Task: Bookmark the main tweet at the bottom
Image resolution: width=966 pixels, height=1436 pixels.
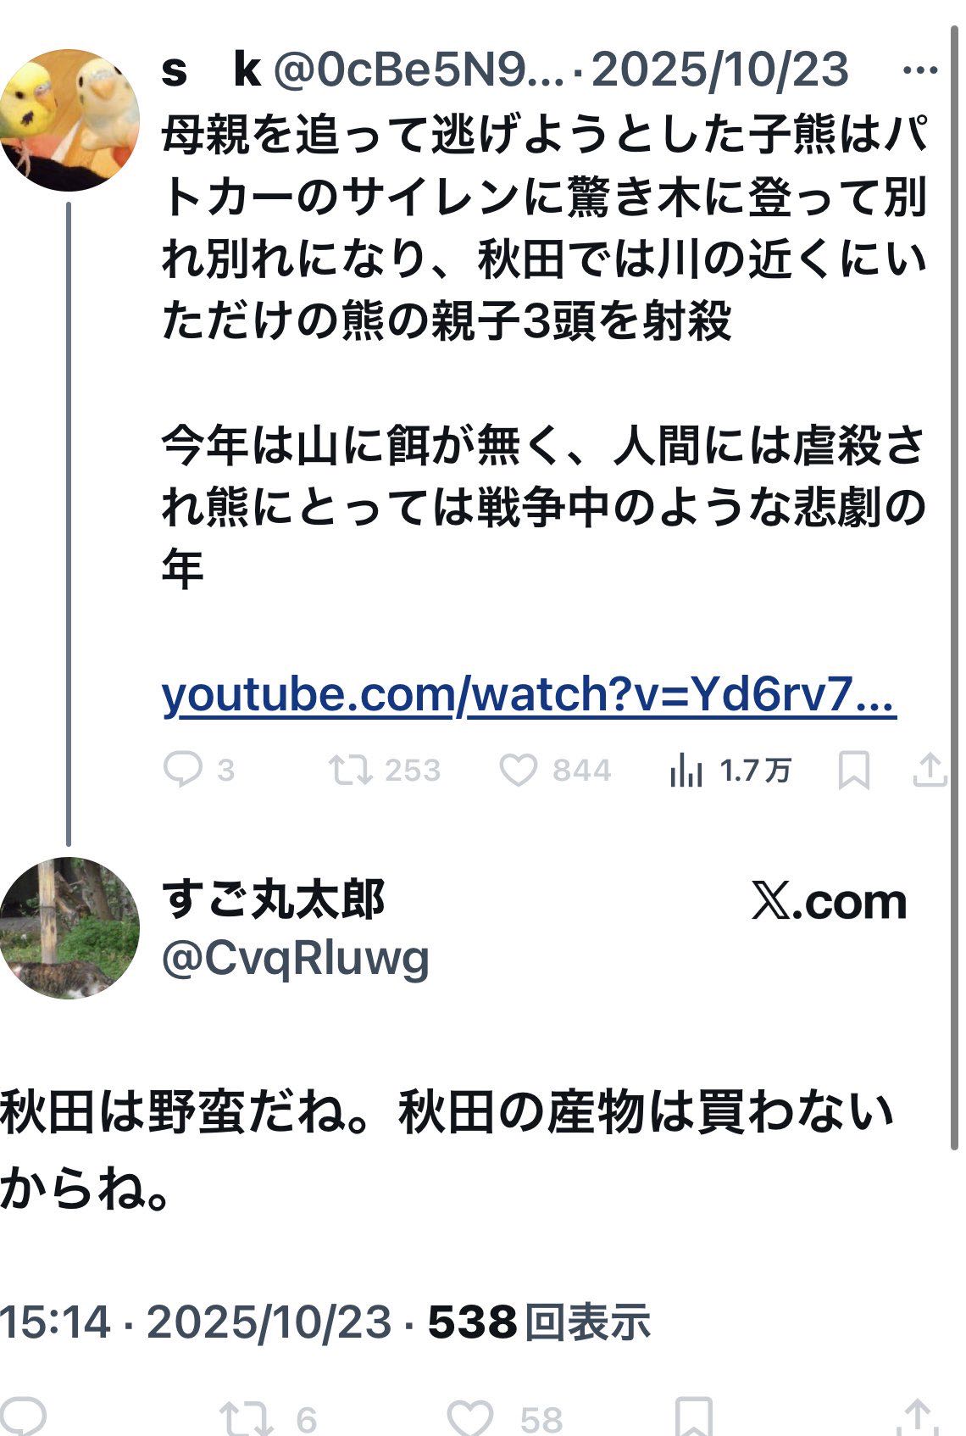Action: 693,1417
